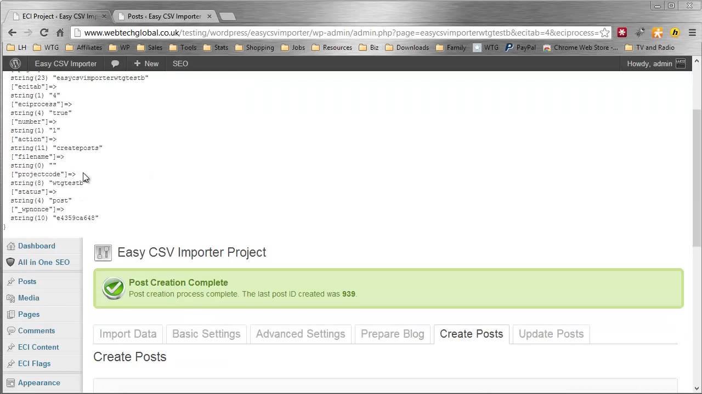The height and width of the screenshot is (394, 702).
Task: Open the TV and Radio bookmarks folder
Action: (649, 48)
